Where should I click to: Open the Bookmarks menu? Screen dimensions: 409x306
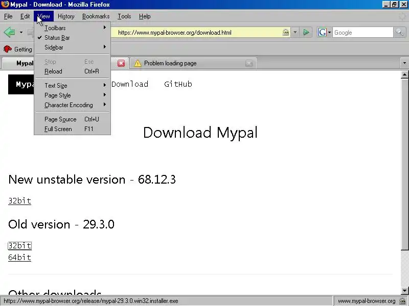pos(96,16)
